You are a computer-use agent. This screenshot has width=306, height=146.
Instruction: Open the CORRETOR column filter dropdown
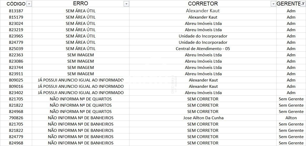(x=273, y=4)
